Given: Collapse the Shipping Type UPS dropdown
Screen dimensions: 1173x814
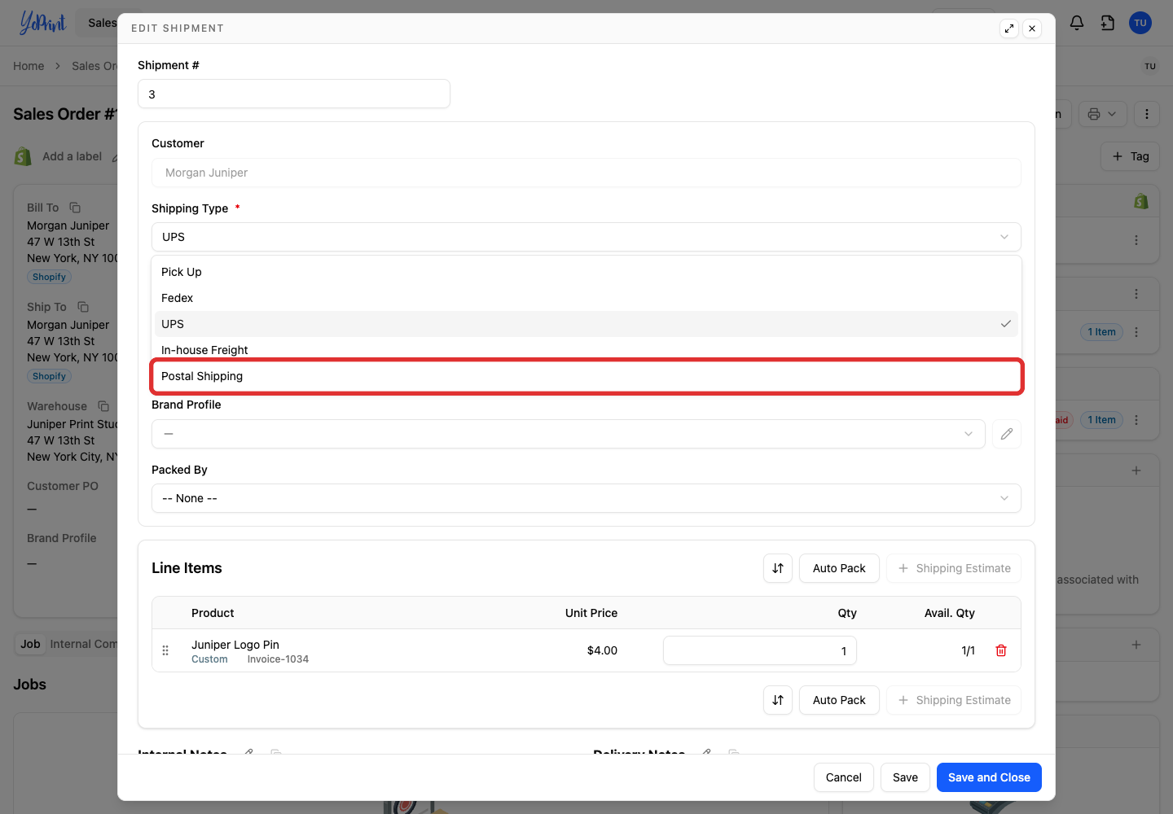Looking at the screenshot, I should click(586, 237).
